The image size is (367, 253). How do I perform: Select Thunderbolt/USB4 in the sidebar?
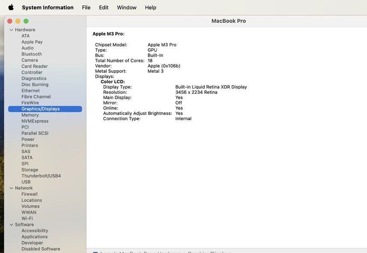(x=41, y=176)
